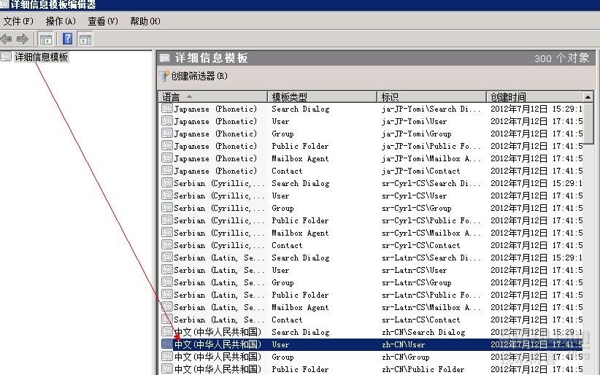Click 300 个对象 count label

pyautogui.click(x=562, y=58)
